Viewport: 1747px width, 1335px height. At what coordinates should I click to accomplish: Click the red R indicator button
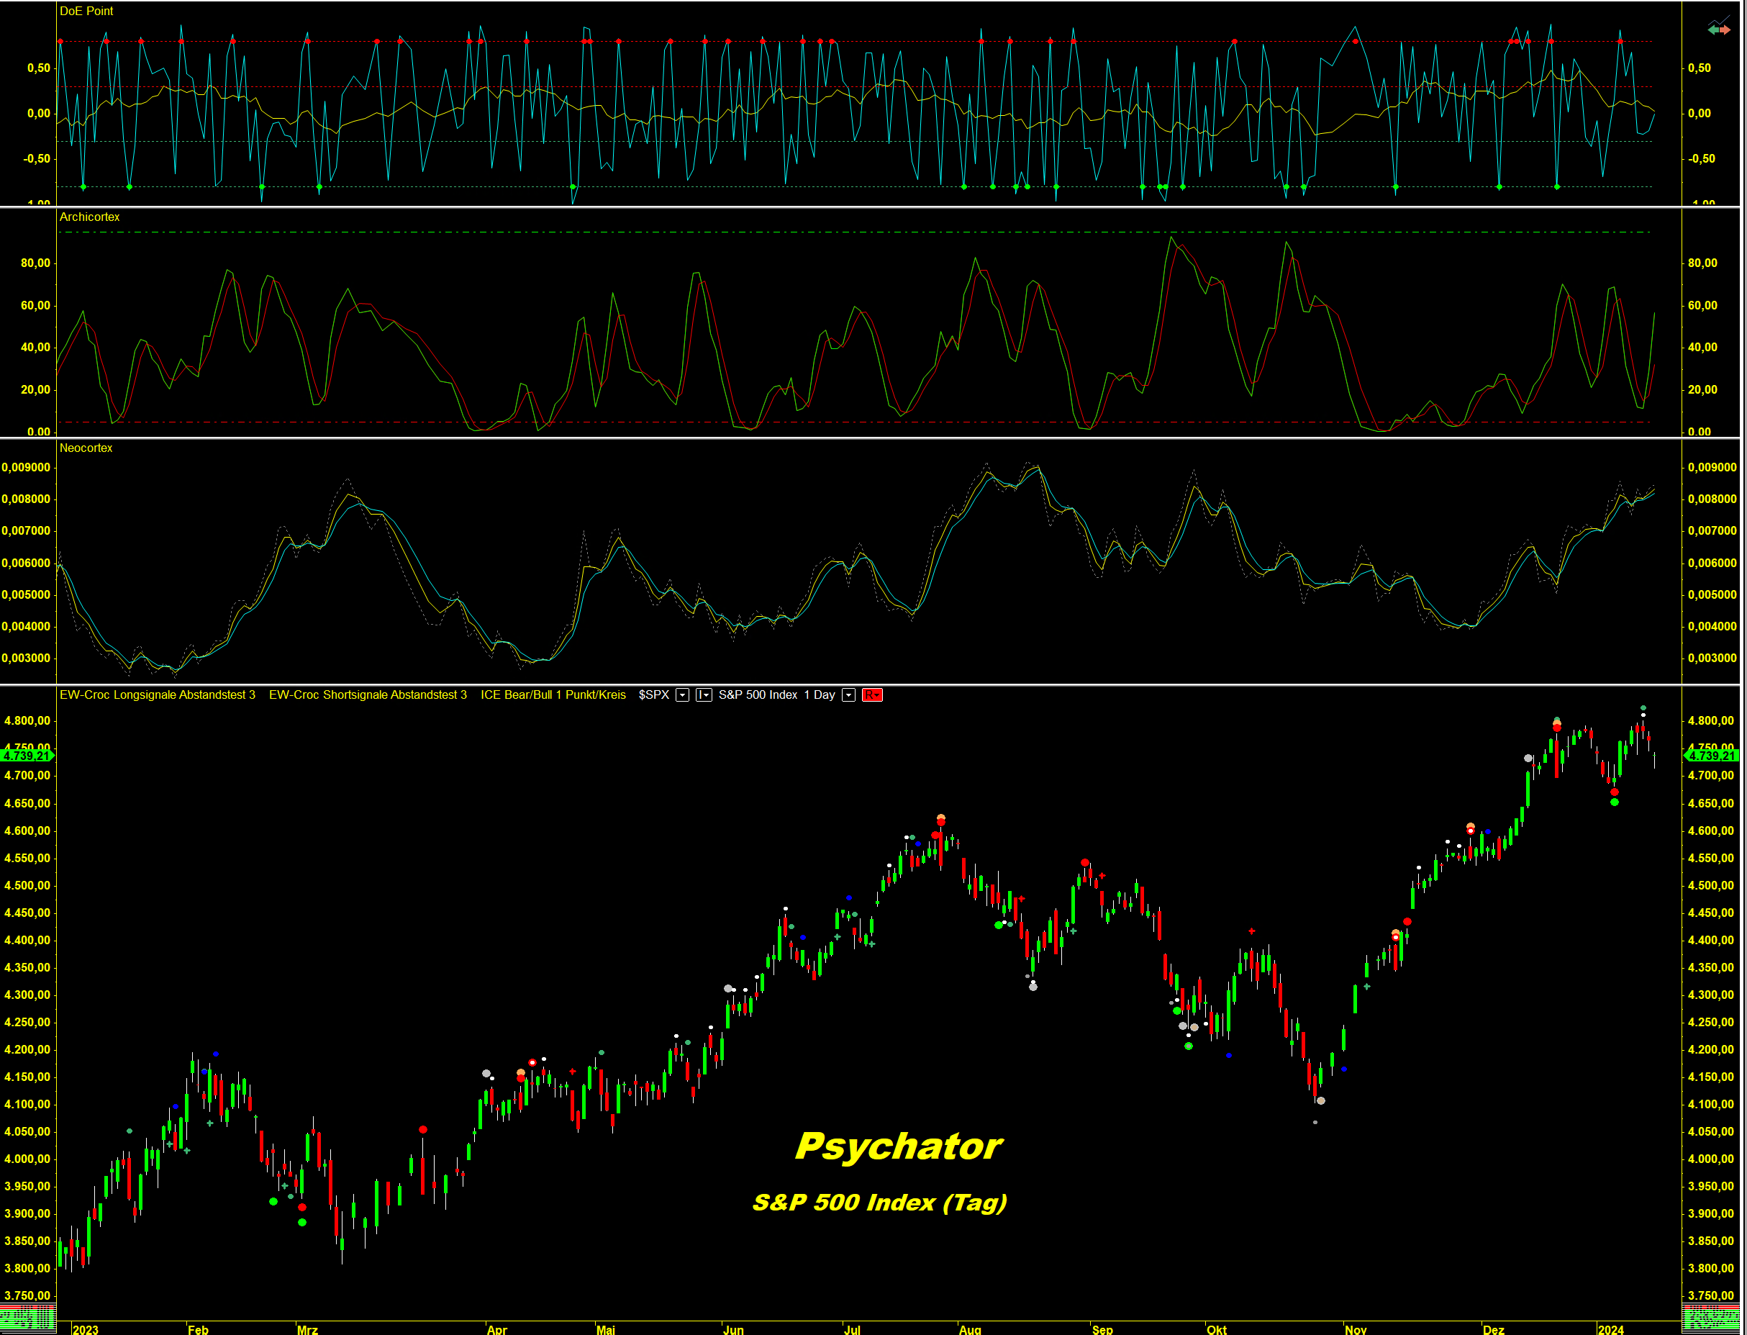[871, 695]
